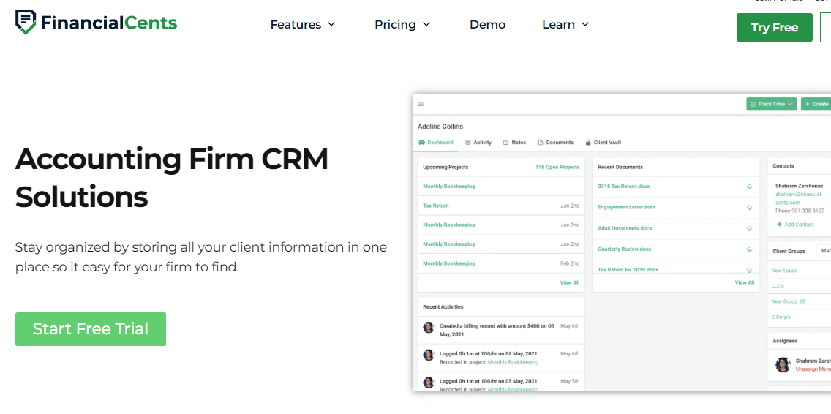Click the Track Time button label
The height and width of the screenshot is (414, 831).
pyautogui.click(x=772, y=104)
